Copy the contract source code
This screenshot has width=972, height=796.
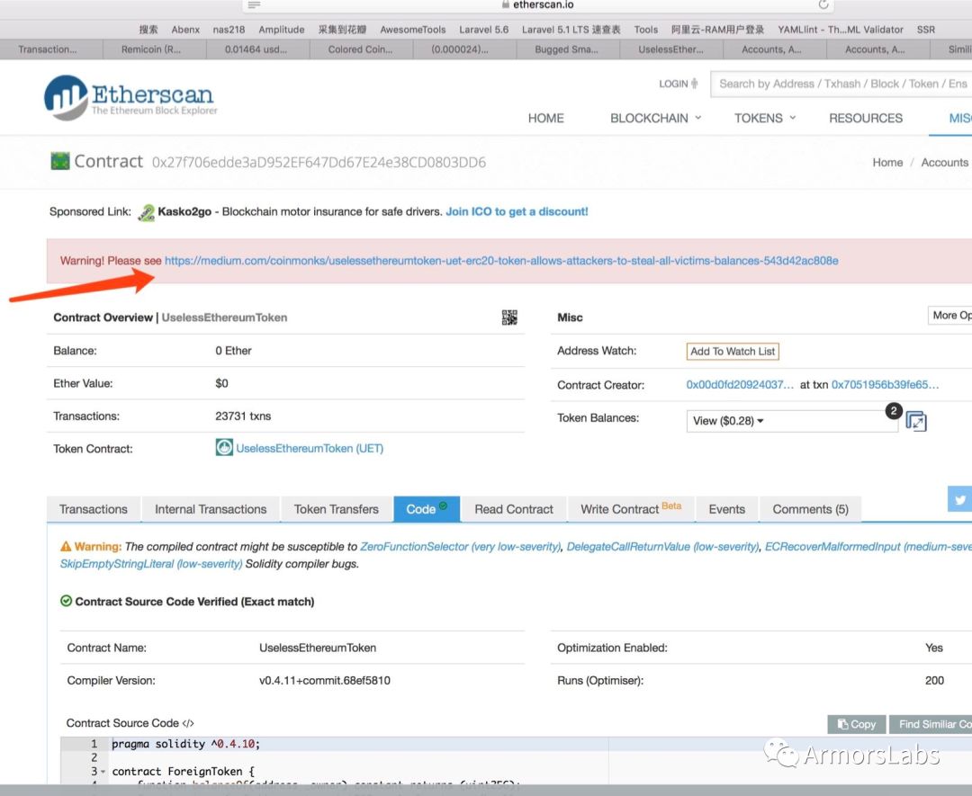tap(857, 724)
